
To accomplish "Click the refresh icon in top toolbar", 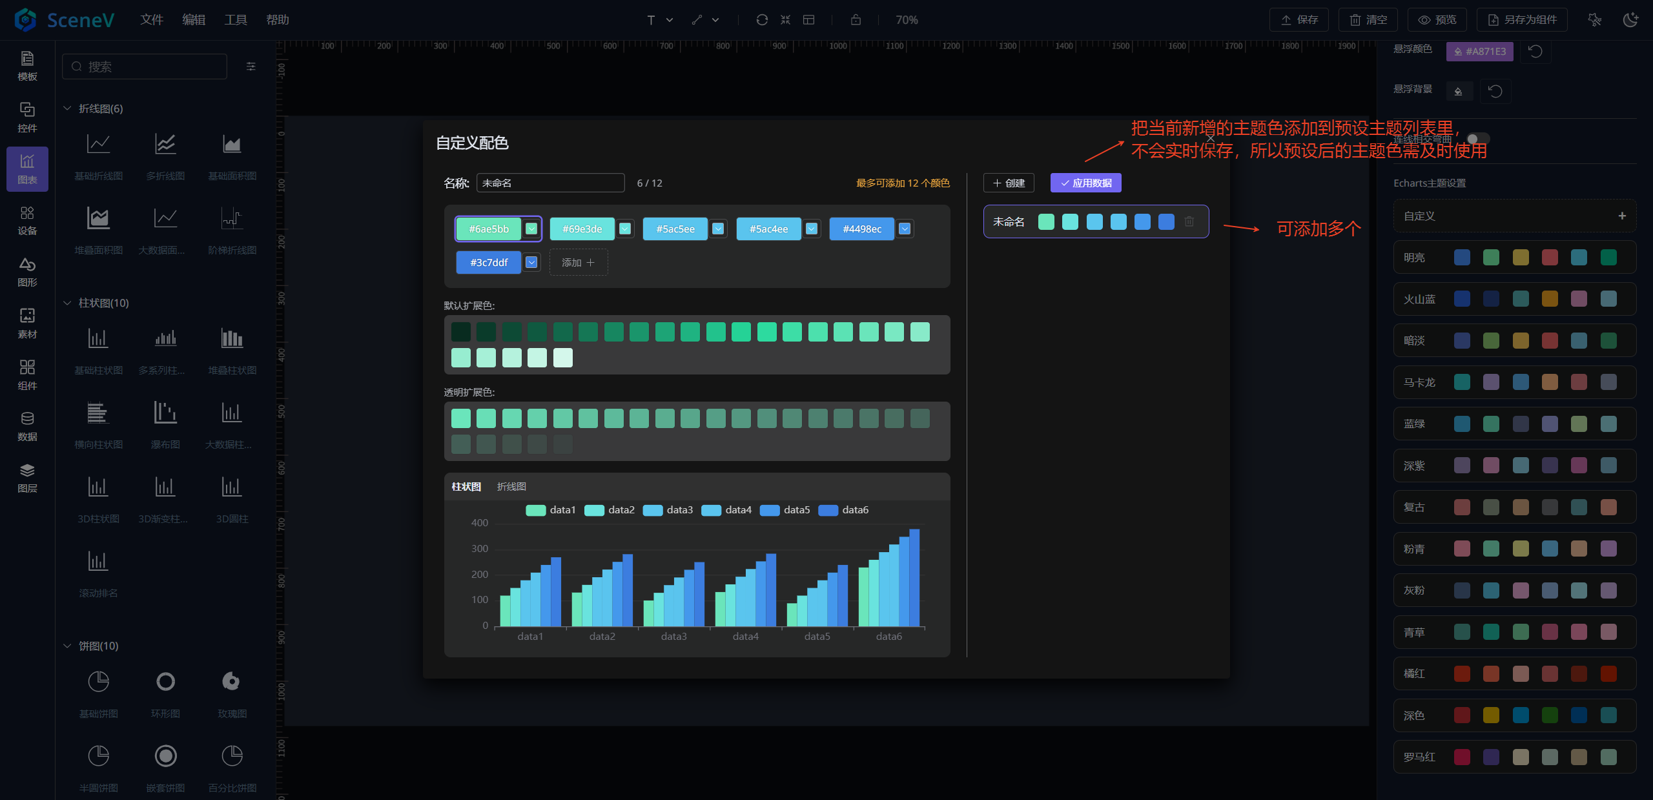I will 762,20.
